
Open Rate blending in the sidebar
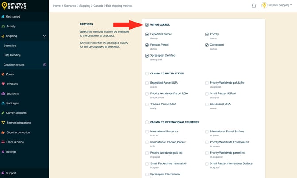coord(12,55)
